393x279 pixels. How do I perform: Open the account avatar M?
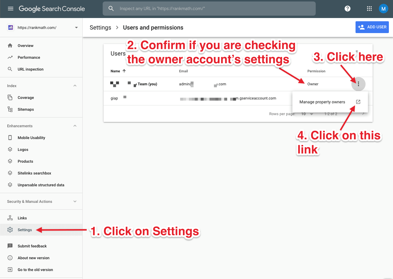(383, 9)
